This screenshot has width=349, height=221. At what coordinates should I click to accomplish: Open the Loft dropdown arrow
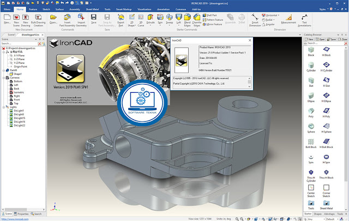coord(179,26)
